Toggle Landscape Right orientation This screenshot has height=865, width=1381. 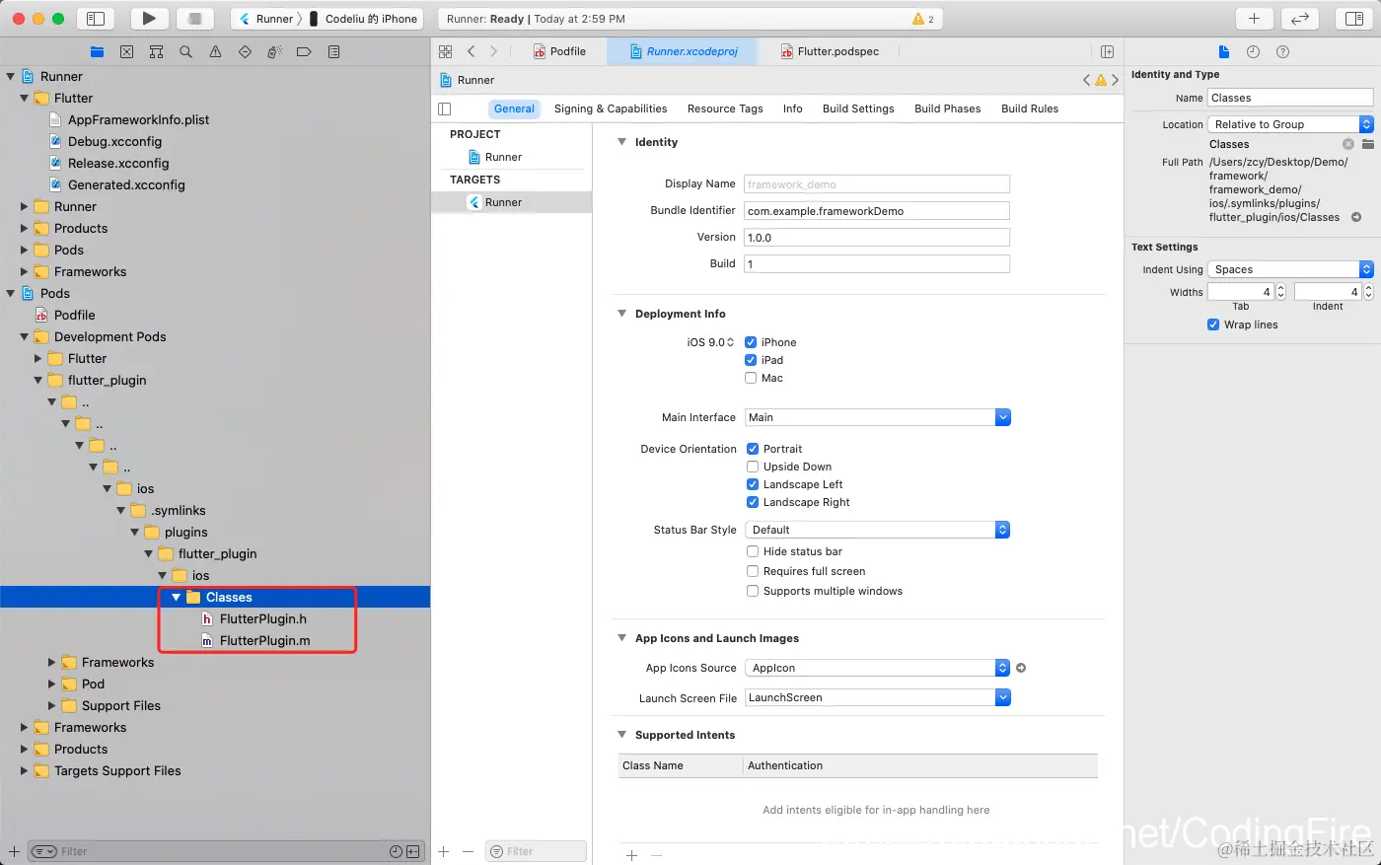click(x=753, y=502)
